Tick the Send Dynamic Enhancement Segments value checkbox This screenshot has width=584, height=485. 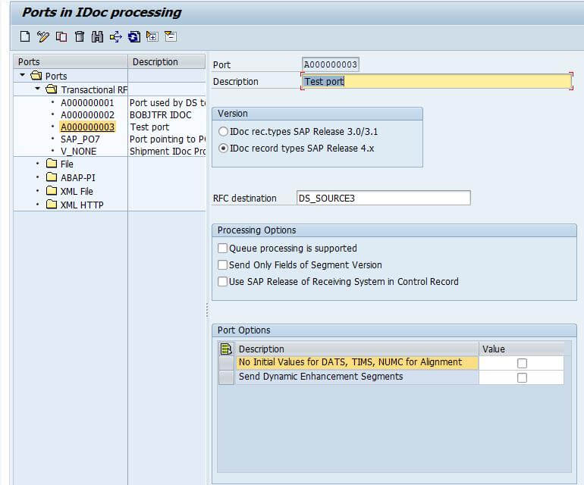(522, 377)
